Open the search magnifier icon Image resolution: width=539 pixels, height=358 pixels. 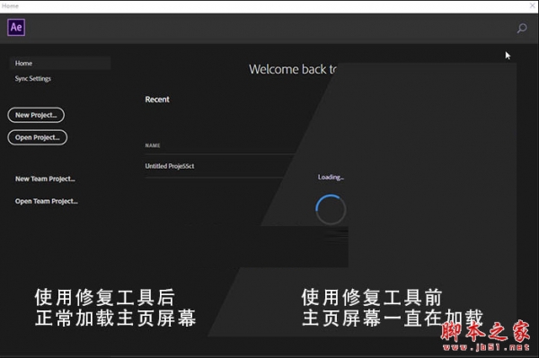(x=522, y=28)
